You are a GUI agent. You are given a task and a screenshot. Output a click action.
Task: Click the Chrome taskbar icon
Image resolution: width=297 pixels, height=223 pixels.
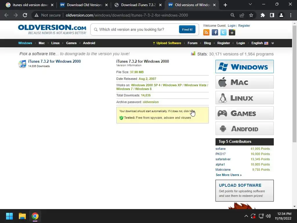pos(35,216)
